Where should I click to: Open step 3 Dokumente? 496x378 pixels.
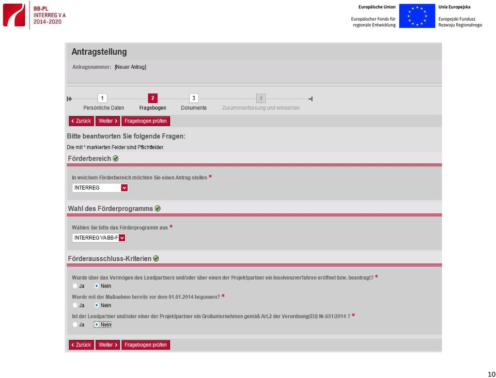(x=194, y=98)
